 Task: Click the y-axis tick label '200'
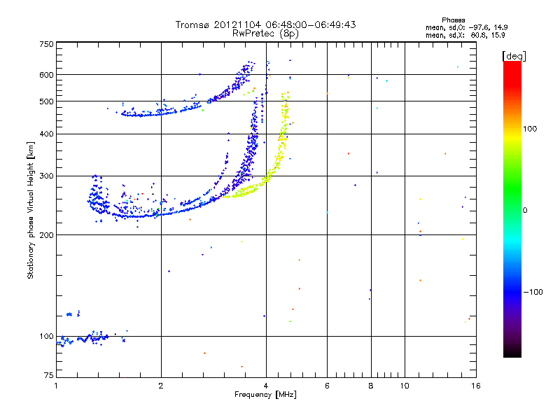point(46,235)
